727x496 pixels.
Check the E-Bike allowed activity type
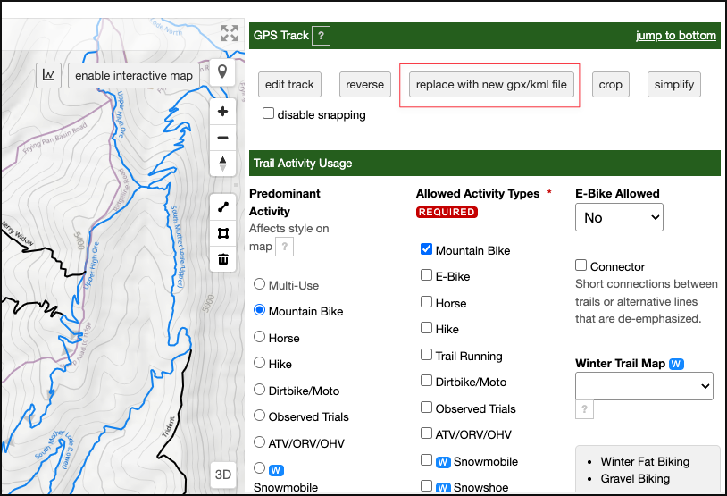tap(427, 276)
